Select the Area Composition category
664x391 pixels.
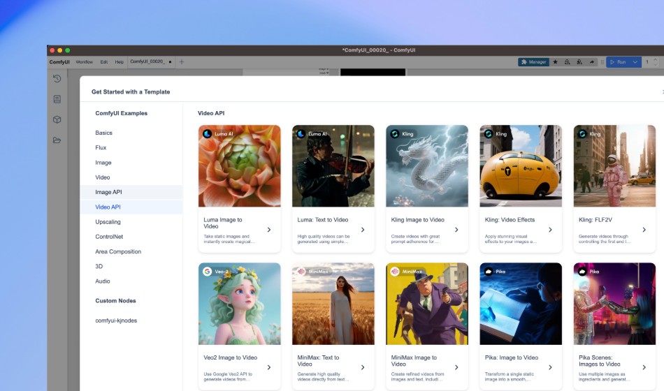[x=131, y=251]
